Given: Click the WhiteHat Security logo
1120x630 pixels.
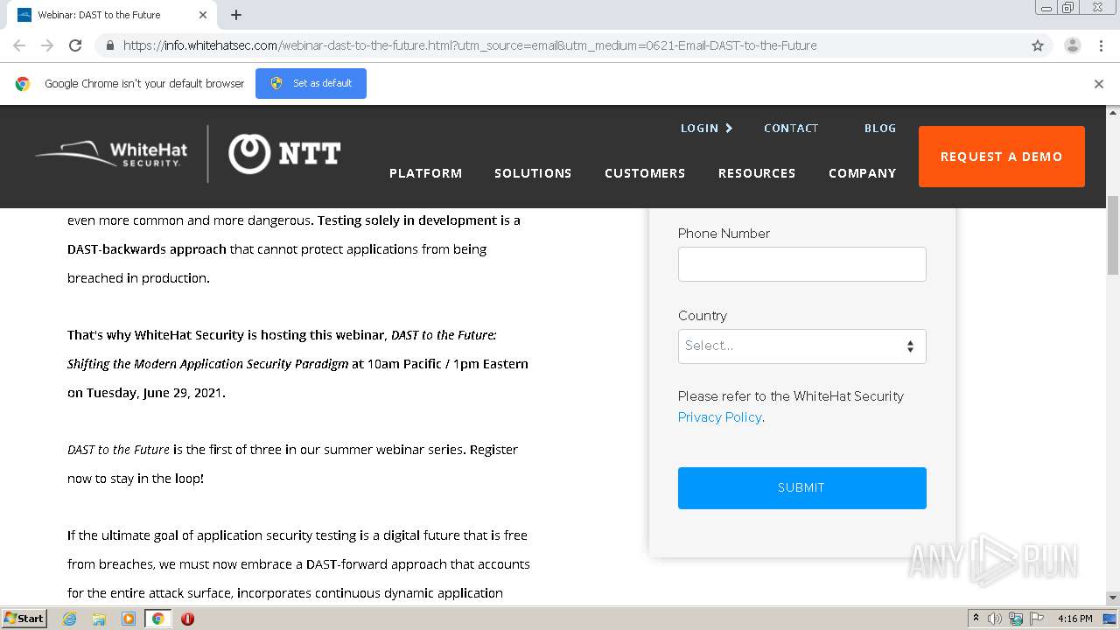Looking at the screenshot, I should tap(111, 154).
